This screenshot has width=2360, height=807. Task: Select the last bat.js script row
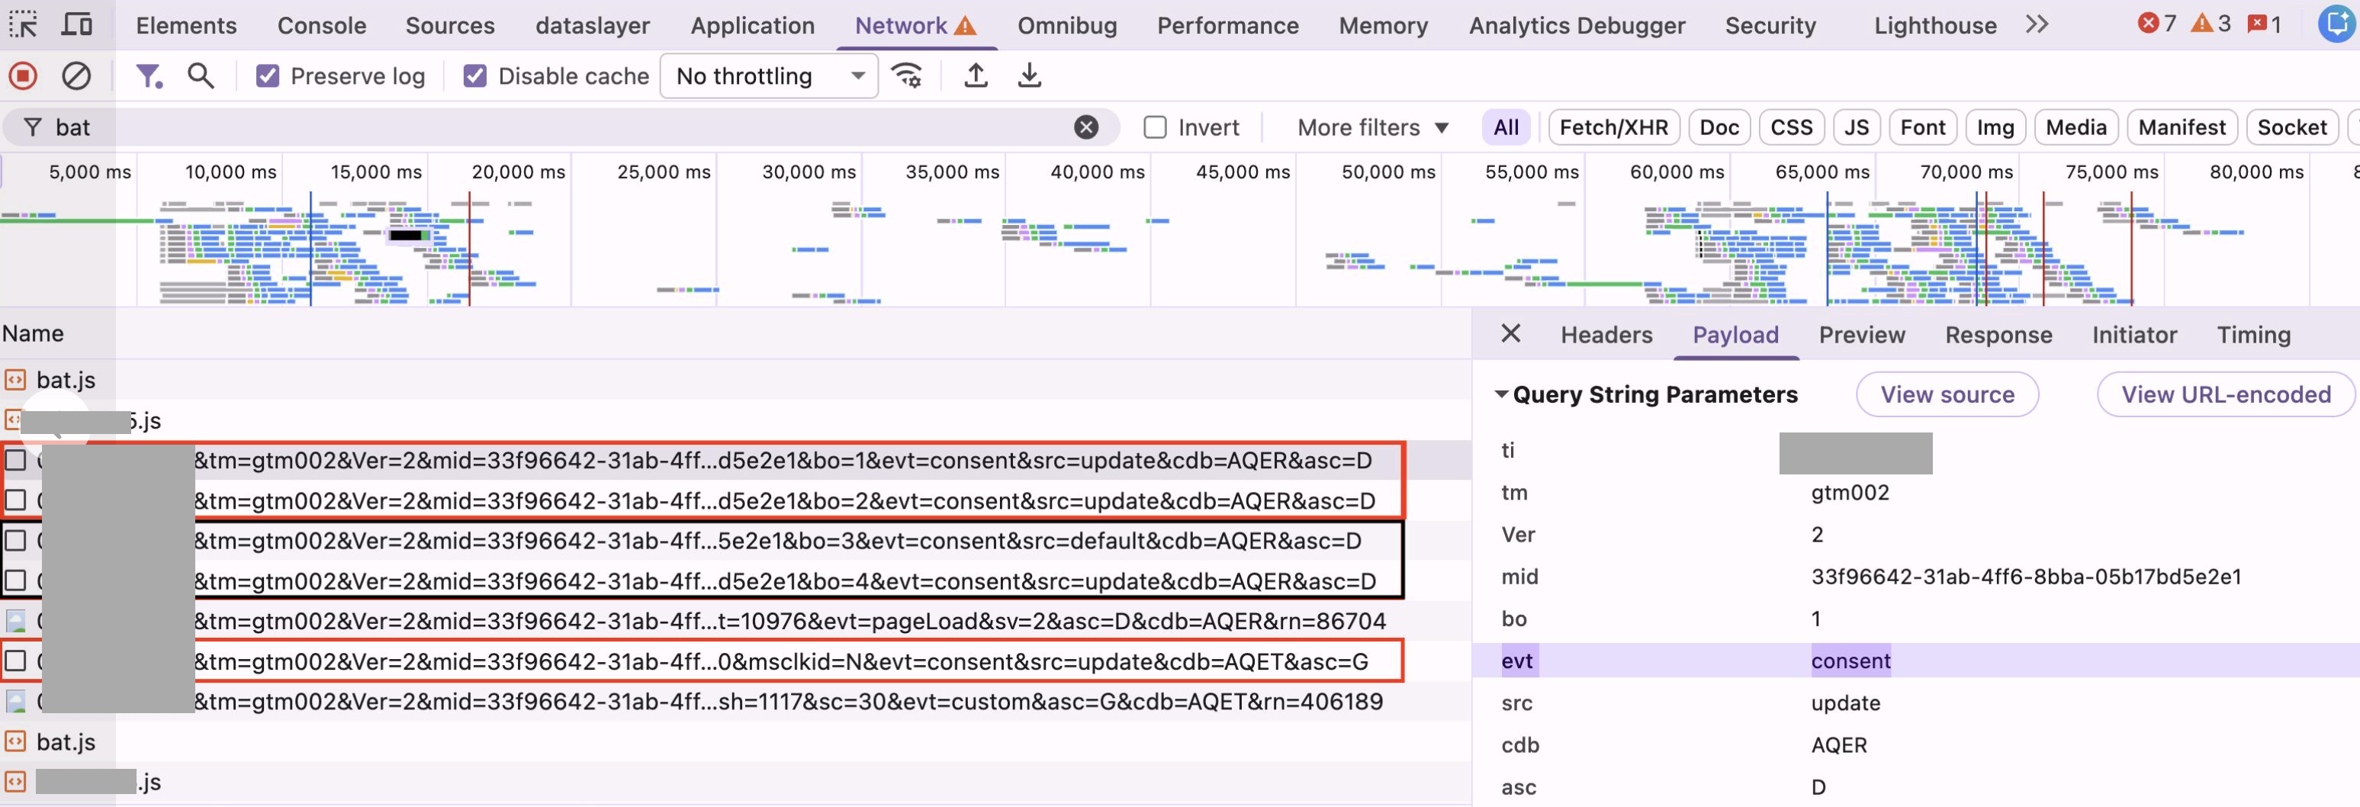click(735, 741)
